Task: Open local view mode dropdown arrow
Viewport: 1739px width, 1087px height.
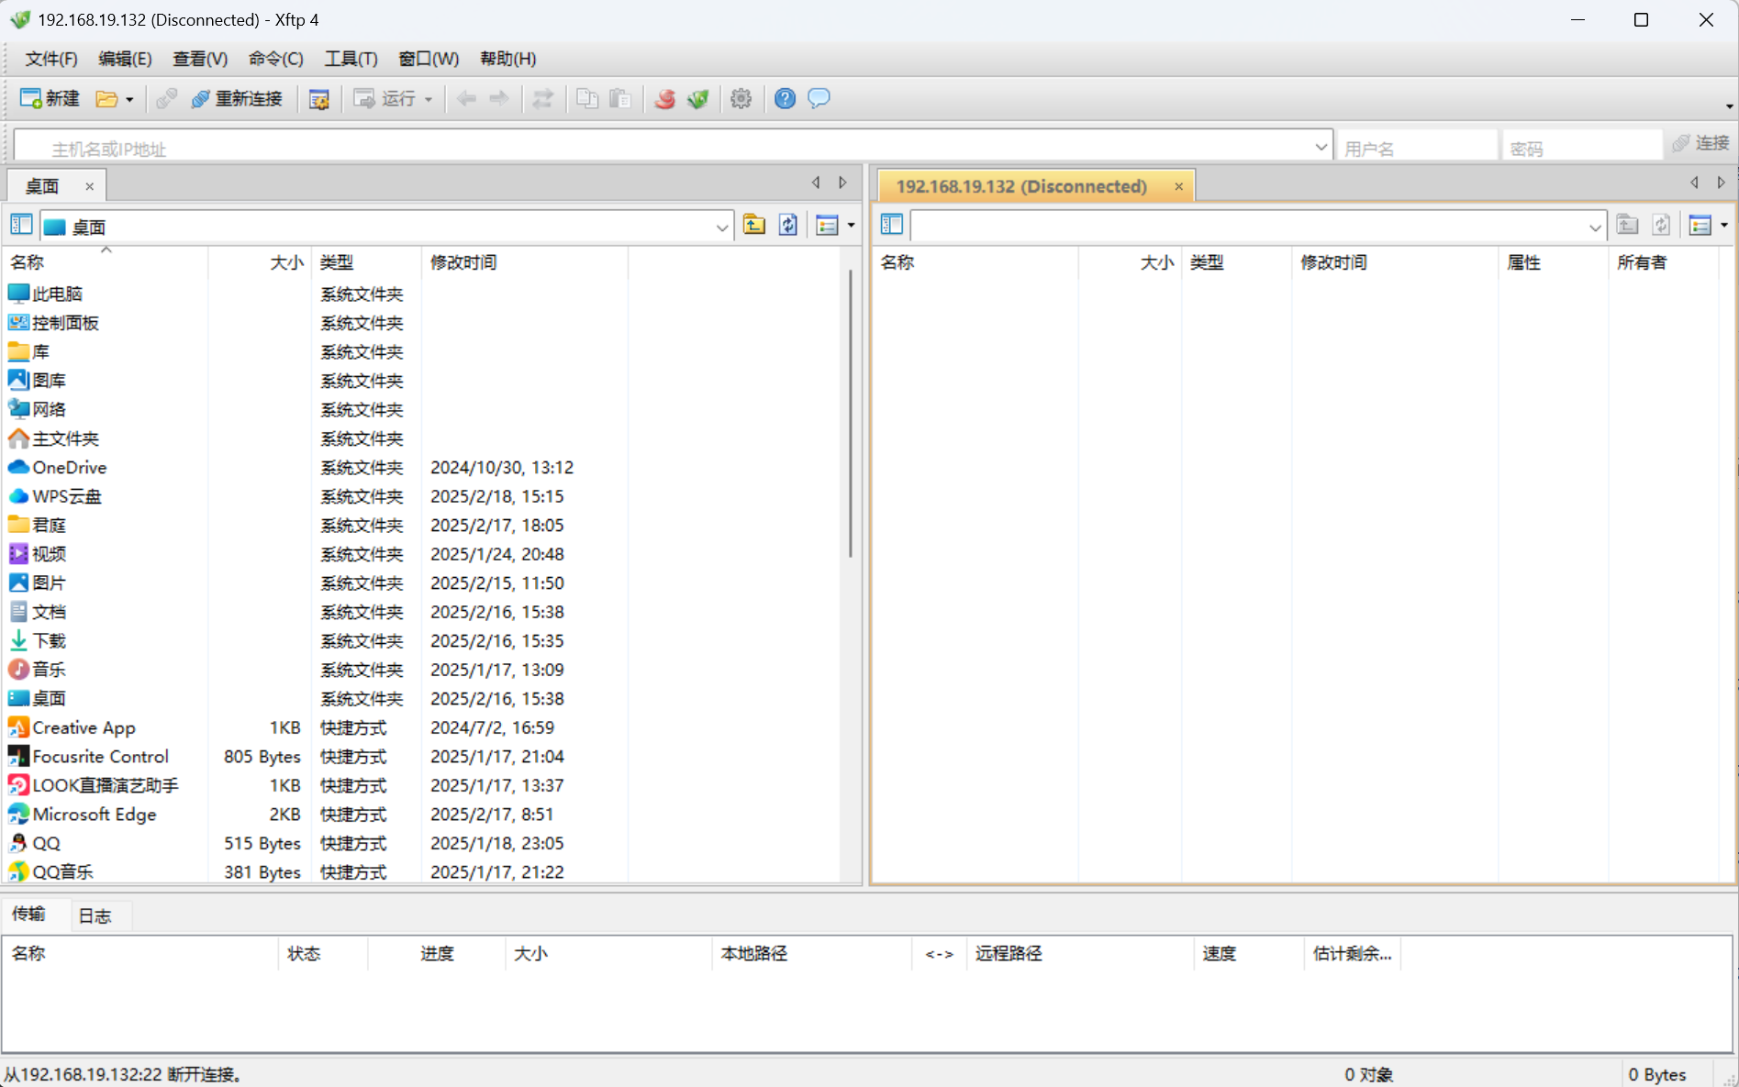Action: tap(852, 225)
